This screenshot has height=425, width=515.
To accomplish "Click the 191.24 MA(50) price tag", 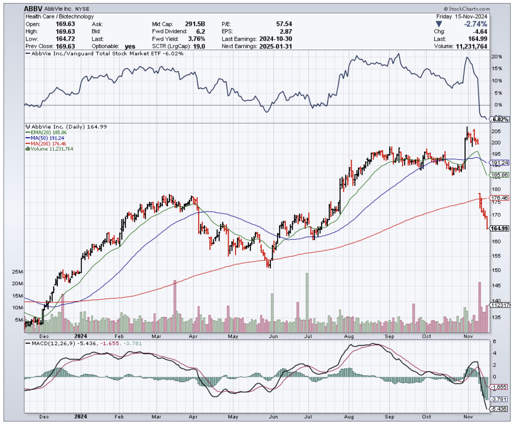I will [x=499, y=163].
